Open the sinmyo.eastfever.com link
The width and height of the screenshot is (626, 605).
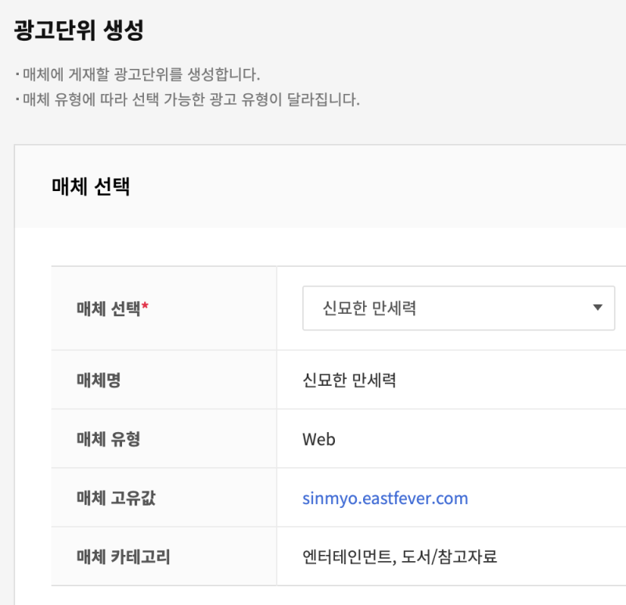385,499
